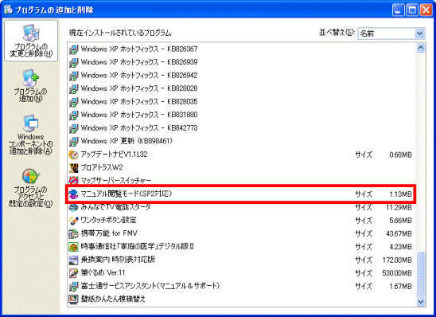Select Windows XP ホットフィックス - KB842773 row

241,128
